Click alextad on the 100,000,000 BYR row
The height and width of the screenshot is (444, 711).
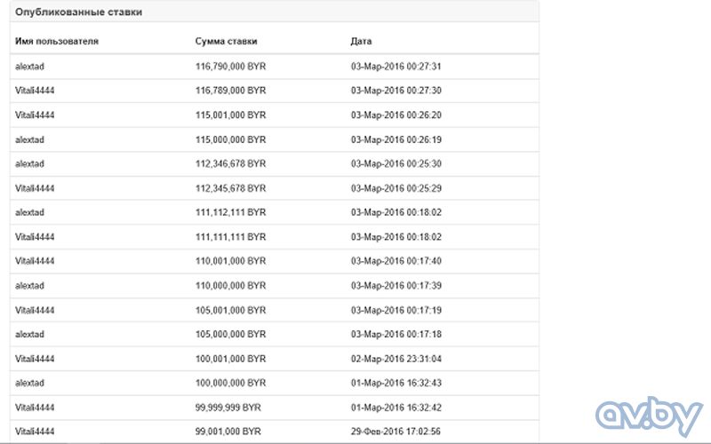[x=29, y=384]
